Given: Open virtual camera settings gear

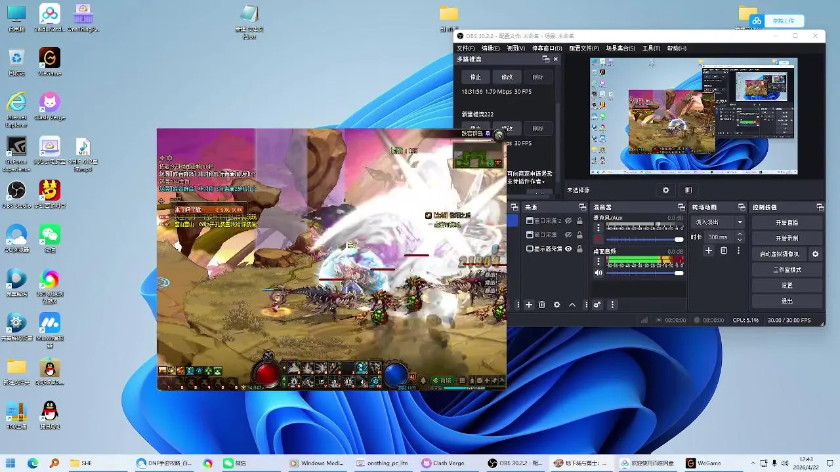Looking at the screenshot, I should tap(816, 254).
